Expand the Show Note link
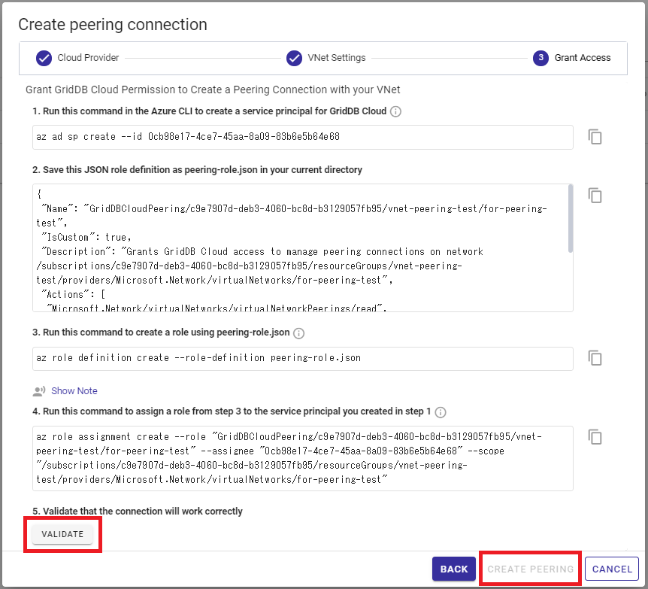The height and width of the screenshot is (589, 648). [74, 391]
